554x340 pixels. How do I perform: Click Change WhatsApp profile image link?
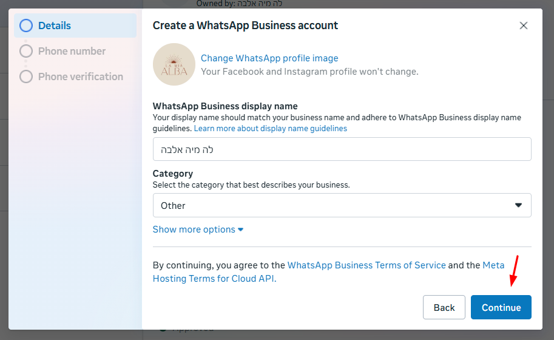pyautogui.click(x=269, y=58)
